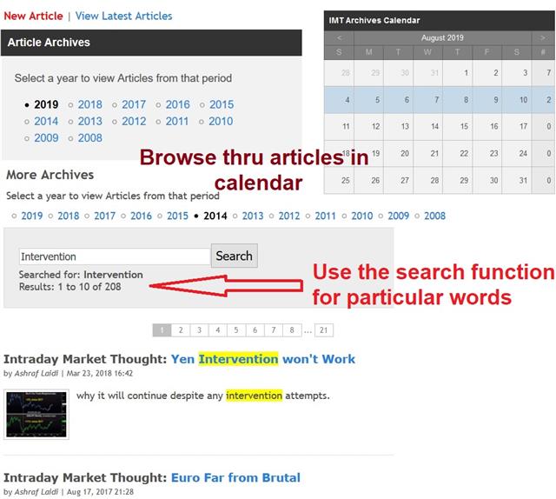Open article Euro Far from Brutal

click(235, 478)
